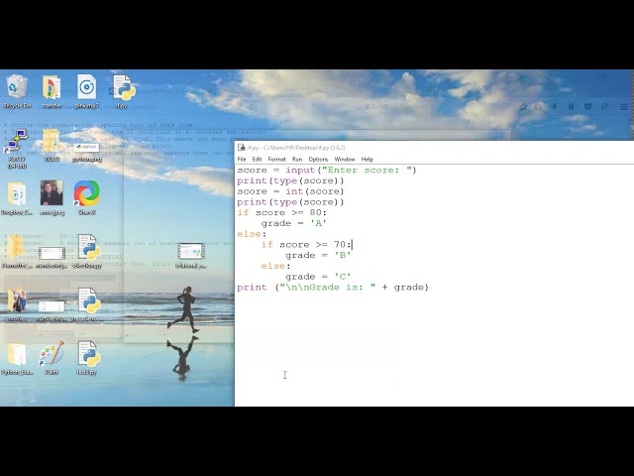
Task: Click the line 'score = input("Enter score: ")'
Action: click(327, 170)
